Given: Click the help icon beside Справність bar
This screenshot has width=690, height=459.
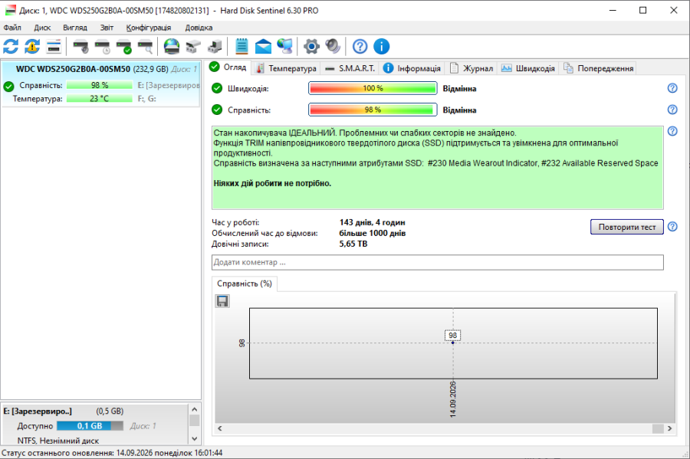Looking at the screenshot, I should [x=672, y=110].
